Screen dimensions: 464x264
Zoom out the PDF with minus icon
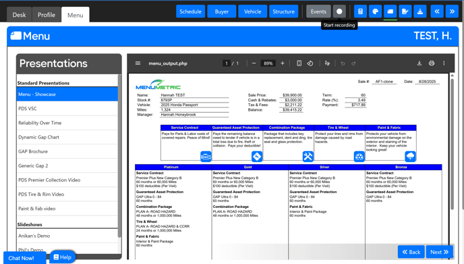pyautogui.click(x=254, y=63)
